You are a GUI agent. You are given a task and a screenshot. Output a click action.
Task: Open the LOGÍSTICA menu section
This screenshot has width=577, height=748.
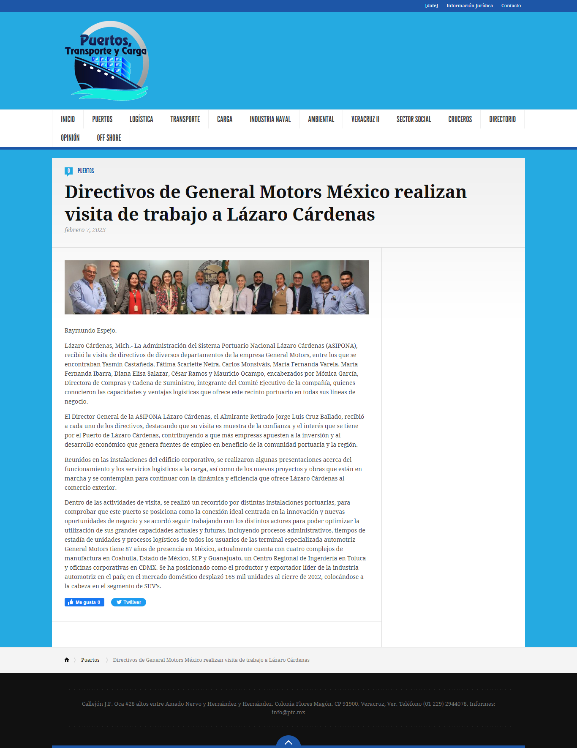click(x=142, y=119)
